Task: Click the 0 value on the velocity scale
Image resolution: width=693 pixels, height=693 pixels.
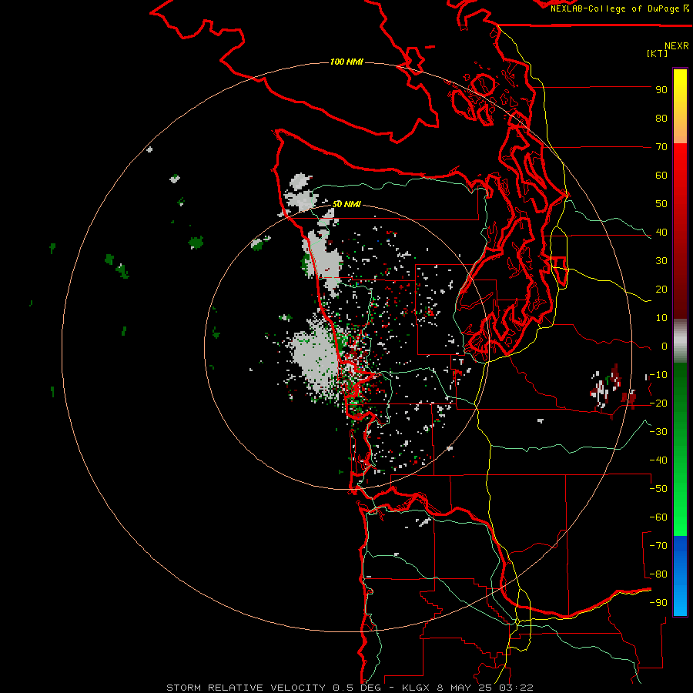Action: (x=665, y=346)
